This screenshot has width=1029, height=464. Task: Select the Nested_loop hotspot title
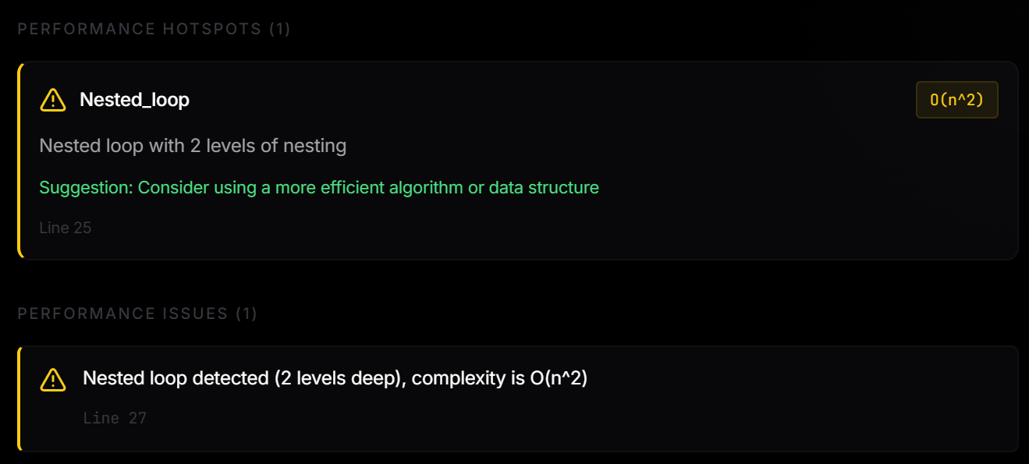(x=134, y=100)
